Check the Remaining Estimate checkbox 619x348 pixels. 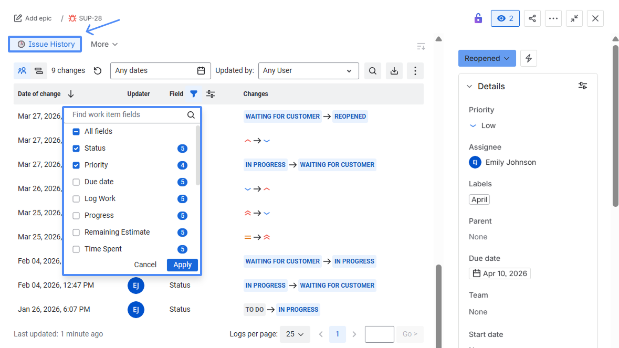(x=76, y=233)
